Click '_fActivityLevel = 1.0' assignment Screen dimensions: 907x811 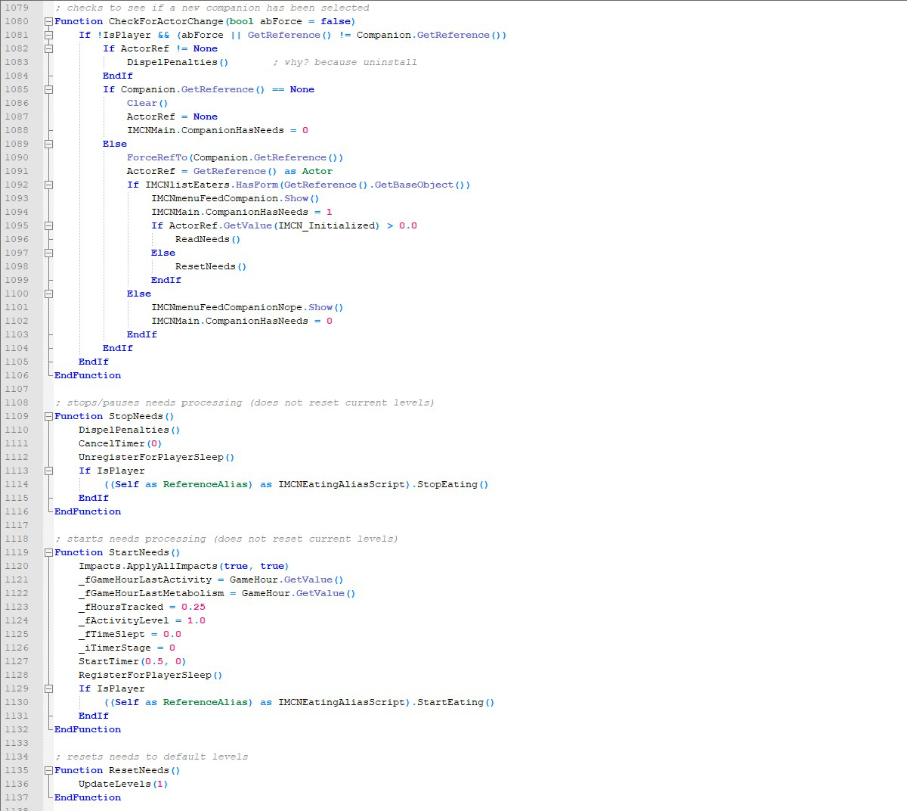click(x=142, y=620)
